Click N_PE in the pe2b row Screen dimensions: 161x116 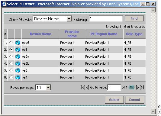pyautogui.click(x=127, y=64)
